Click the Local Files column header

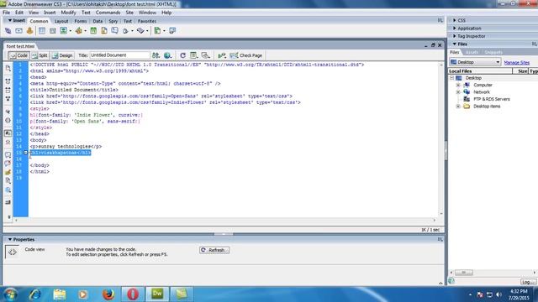tap(480, 70)
